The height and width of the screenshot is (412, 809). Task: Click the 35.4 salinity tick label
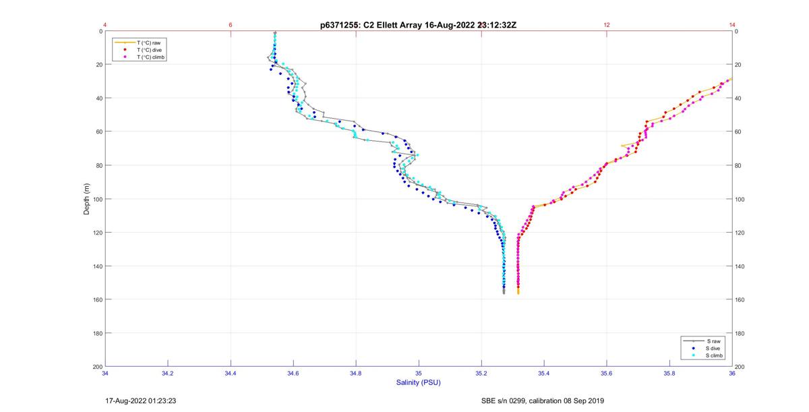[x=543, y=373]
